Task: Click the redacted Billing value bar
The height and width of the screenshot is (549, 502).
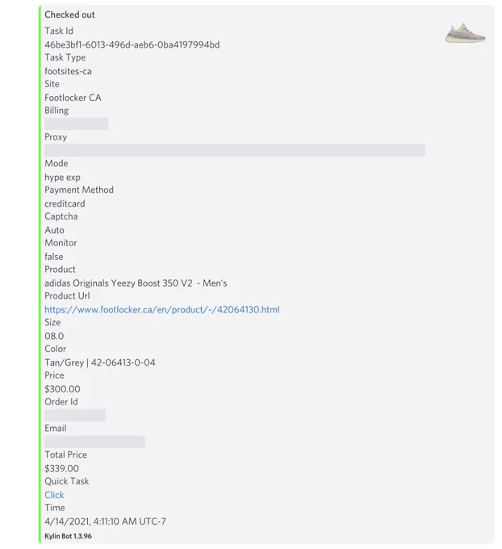Action: (x=77, y=124)
